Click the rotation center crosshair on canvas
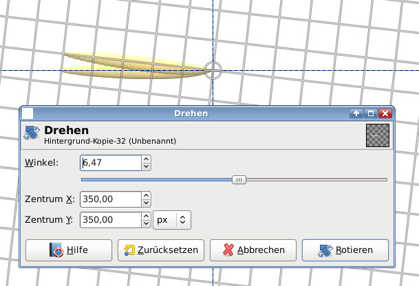The image size is (419, 286). coord(213,71)
